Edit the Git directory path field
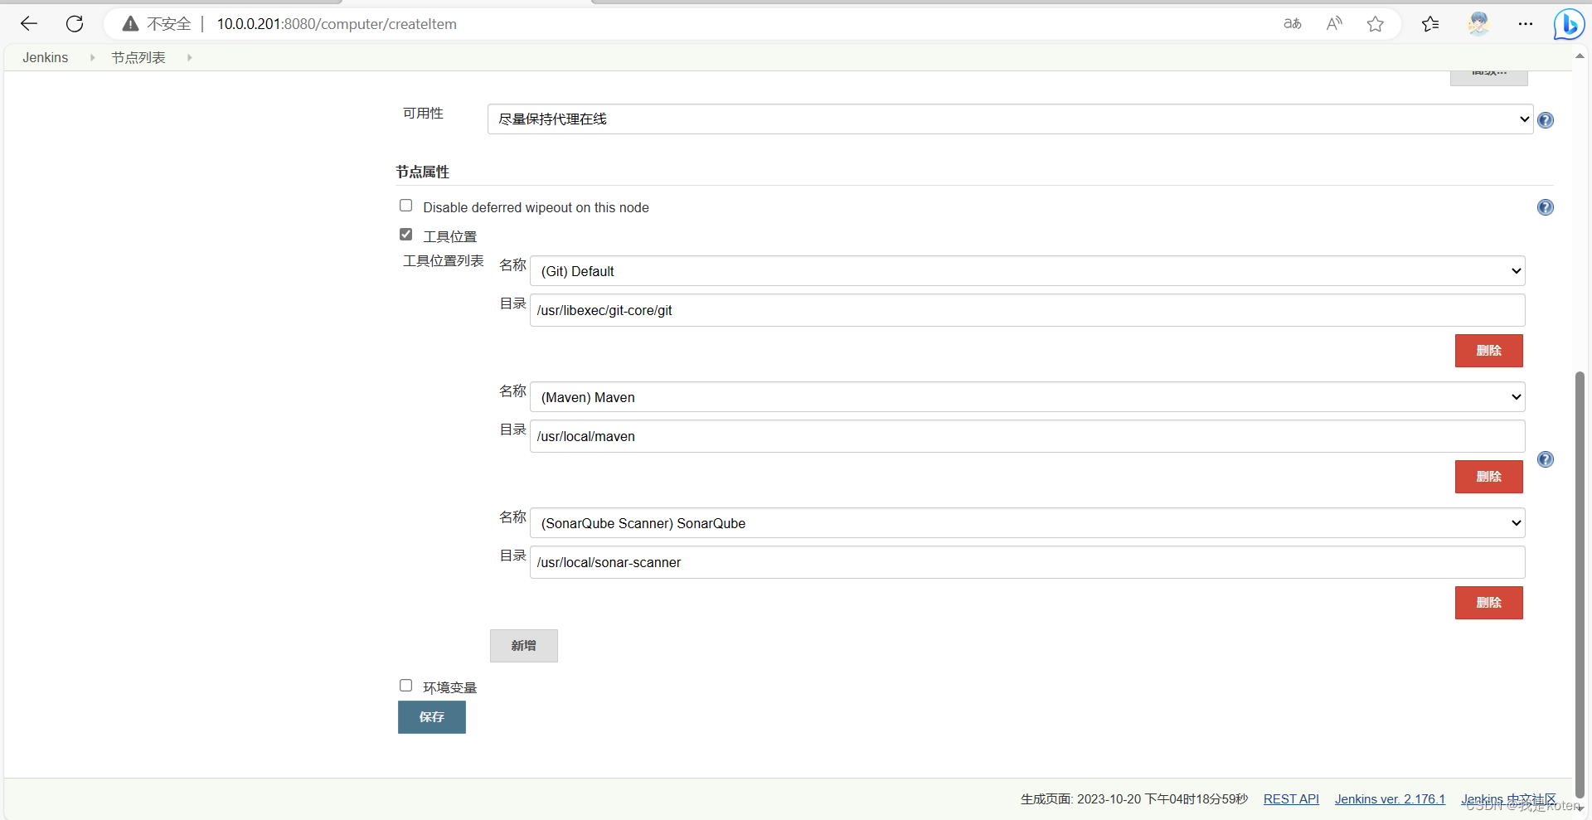 1027,310
